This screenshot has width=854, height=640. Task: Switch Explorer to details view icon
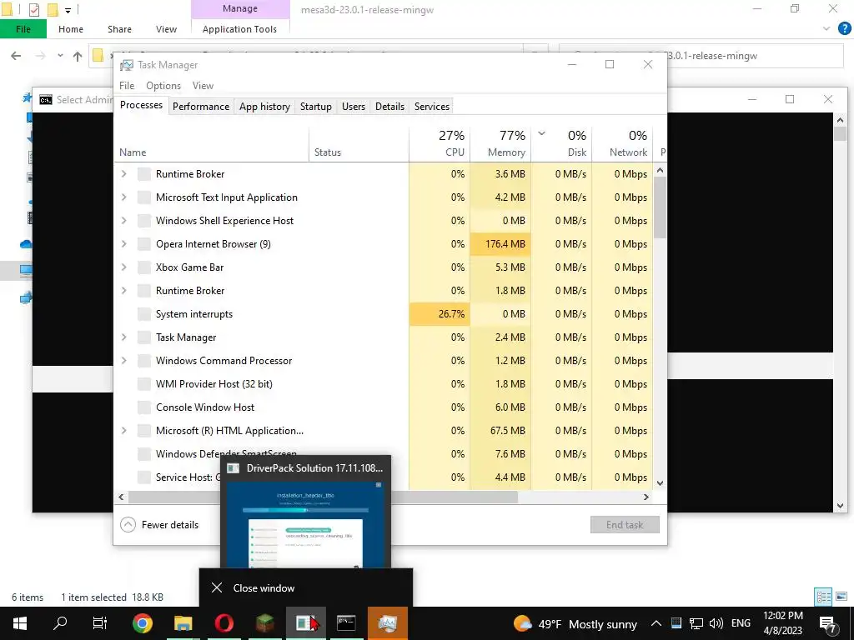tap(823, 597)
